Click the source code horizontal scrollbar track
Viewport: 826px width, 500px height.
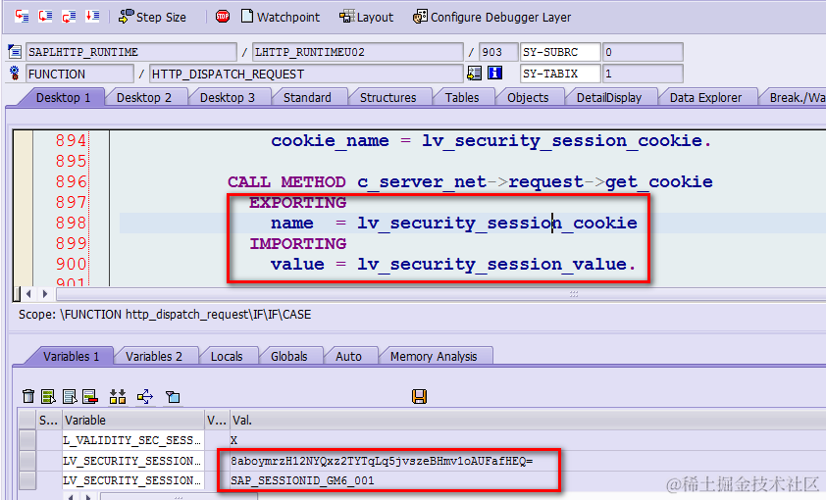pyautogui.click(x=440, y=294)
